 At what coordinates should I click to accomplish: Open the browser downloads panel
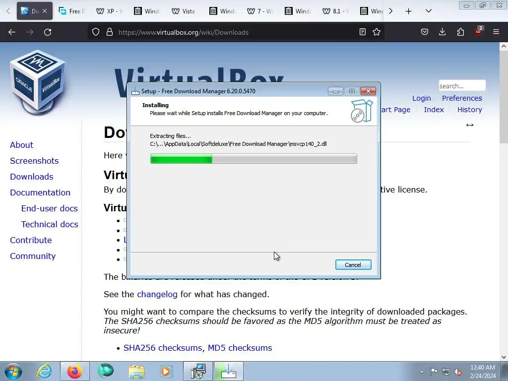coord(442,32)
